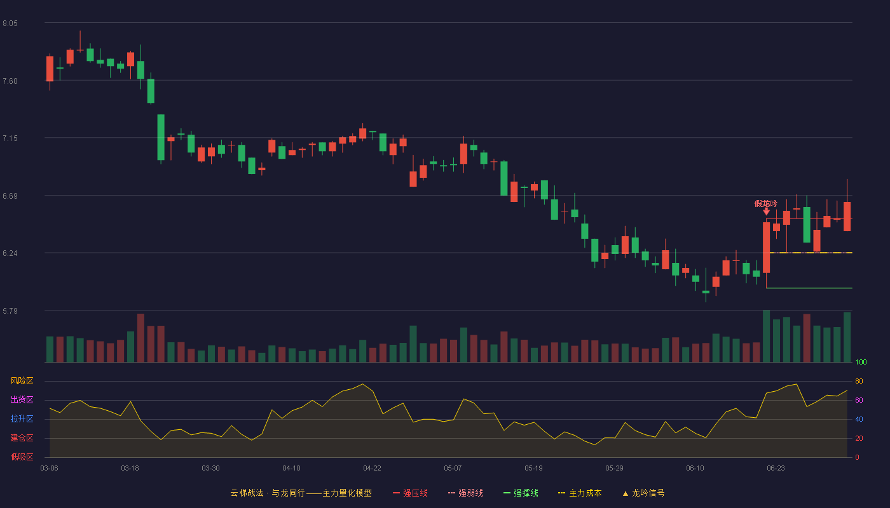Toggle the 强弱线 legend entry
The height and width of the screenshot is (508, 890).
tap(465, 493)
